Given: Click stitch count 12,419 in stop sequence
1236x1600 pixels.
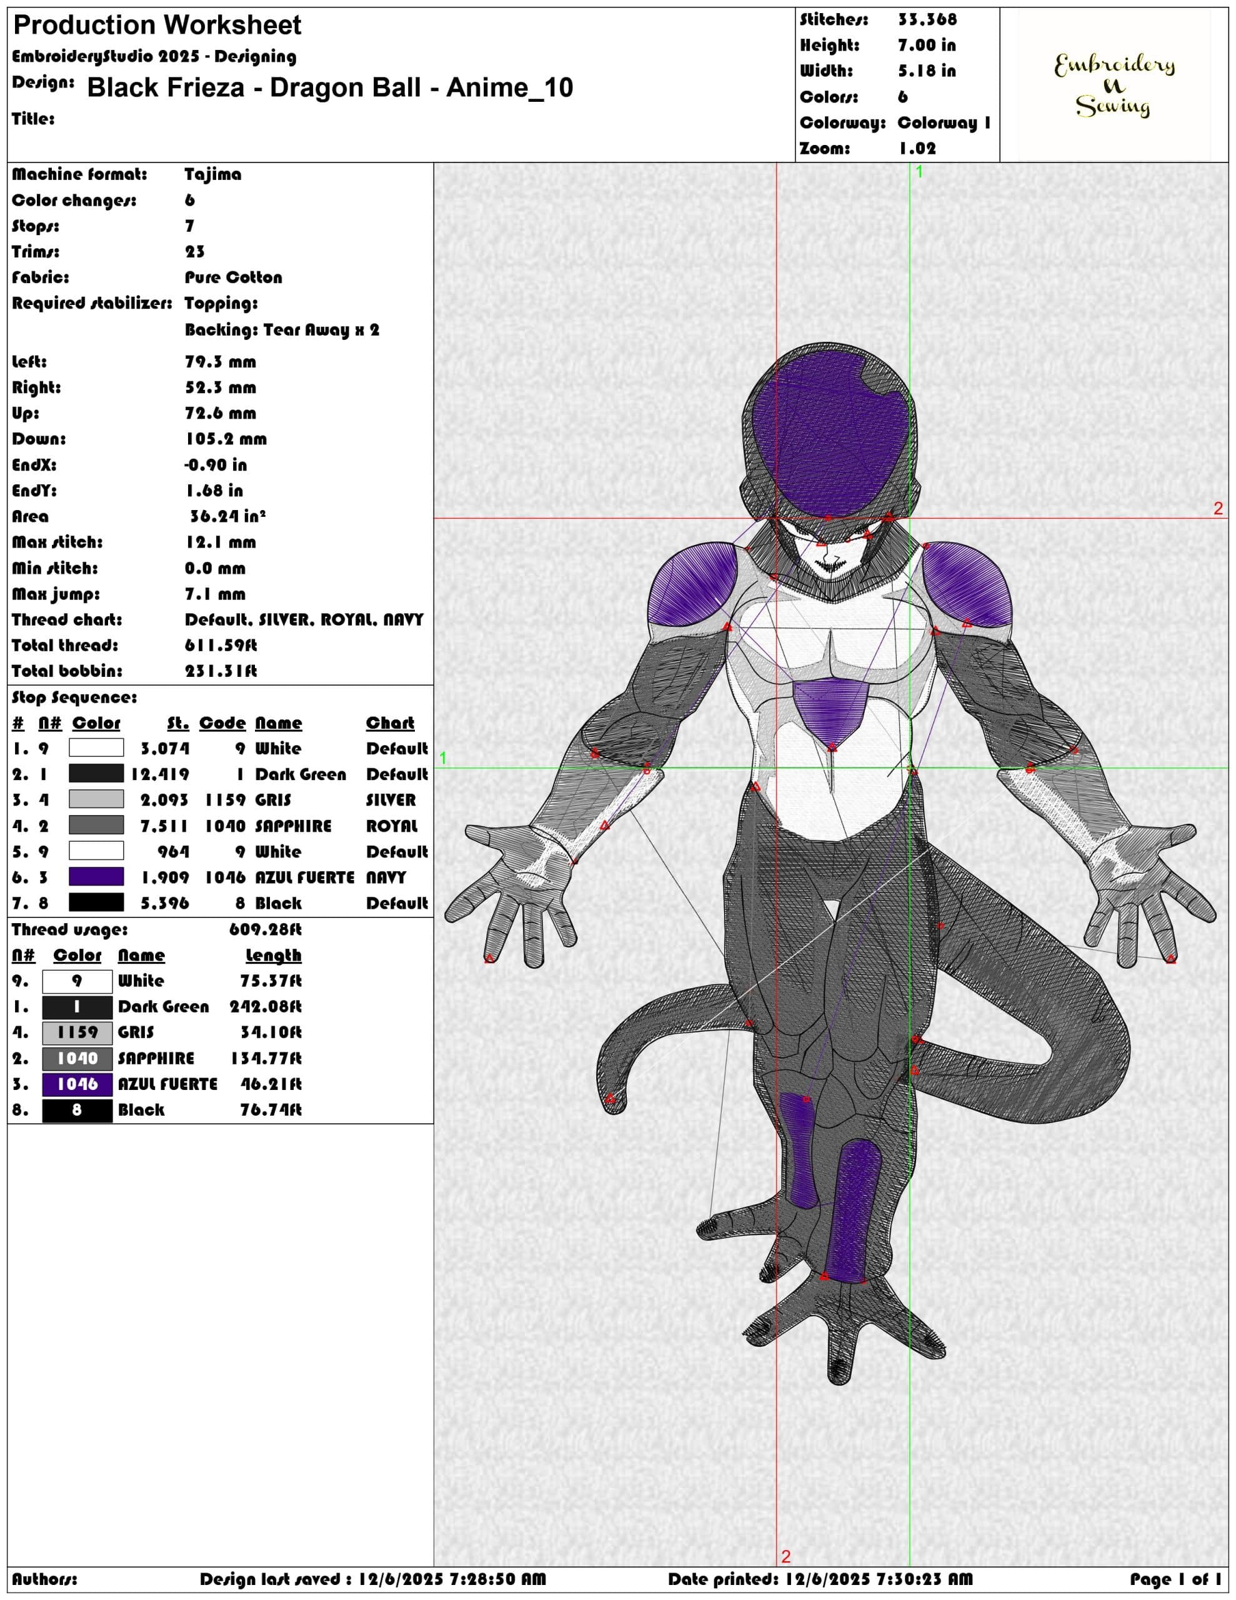Looking at the screenshot, I should click(160, 774).
